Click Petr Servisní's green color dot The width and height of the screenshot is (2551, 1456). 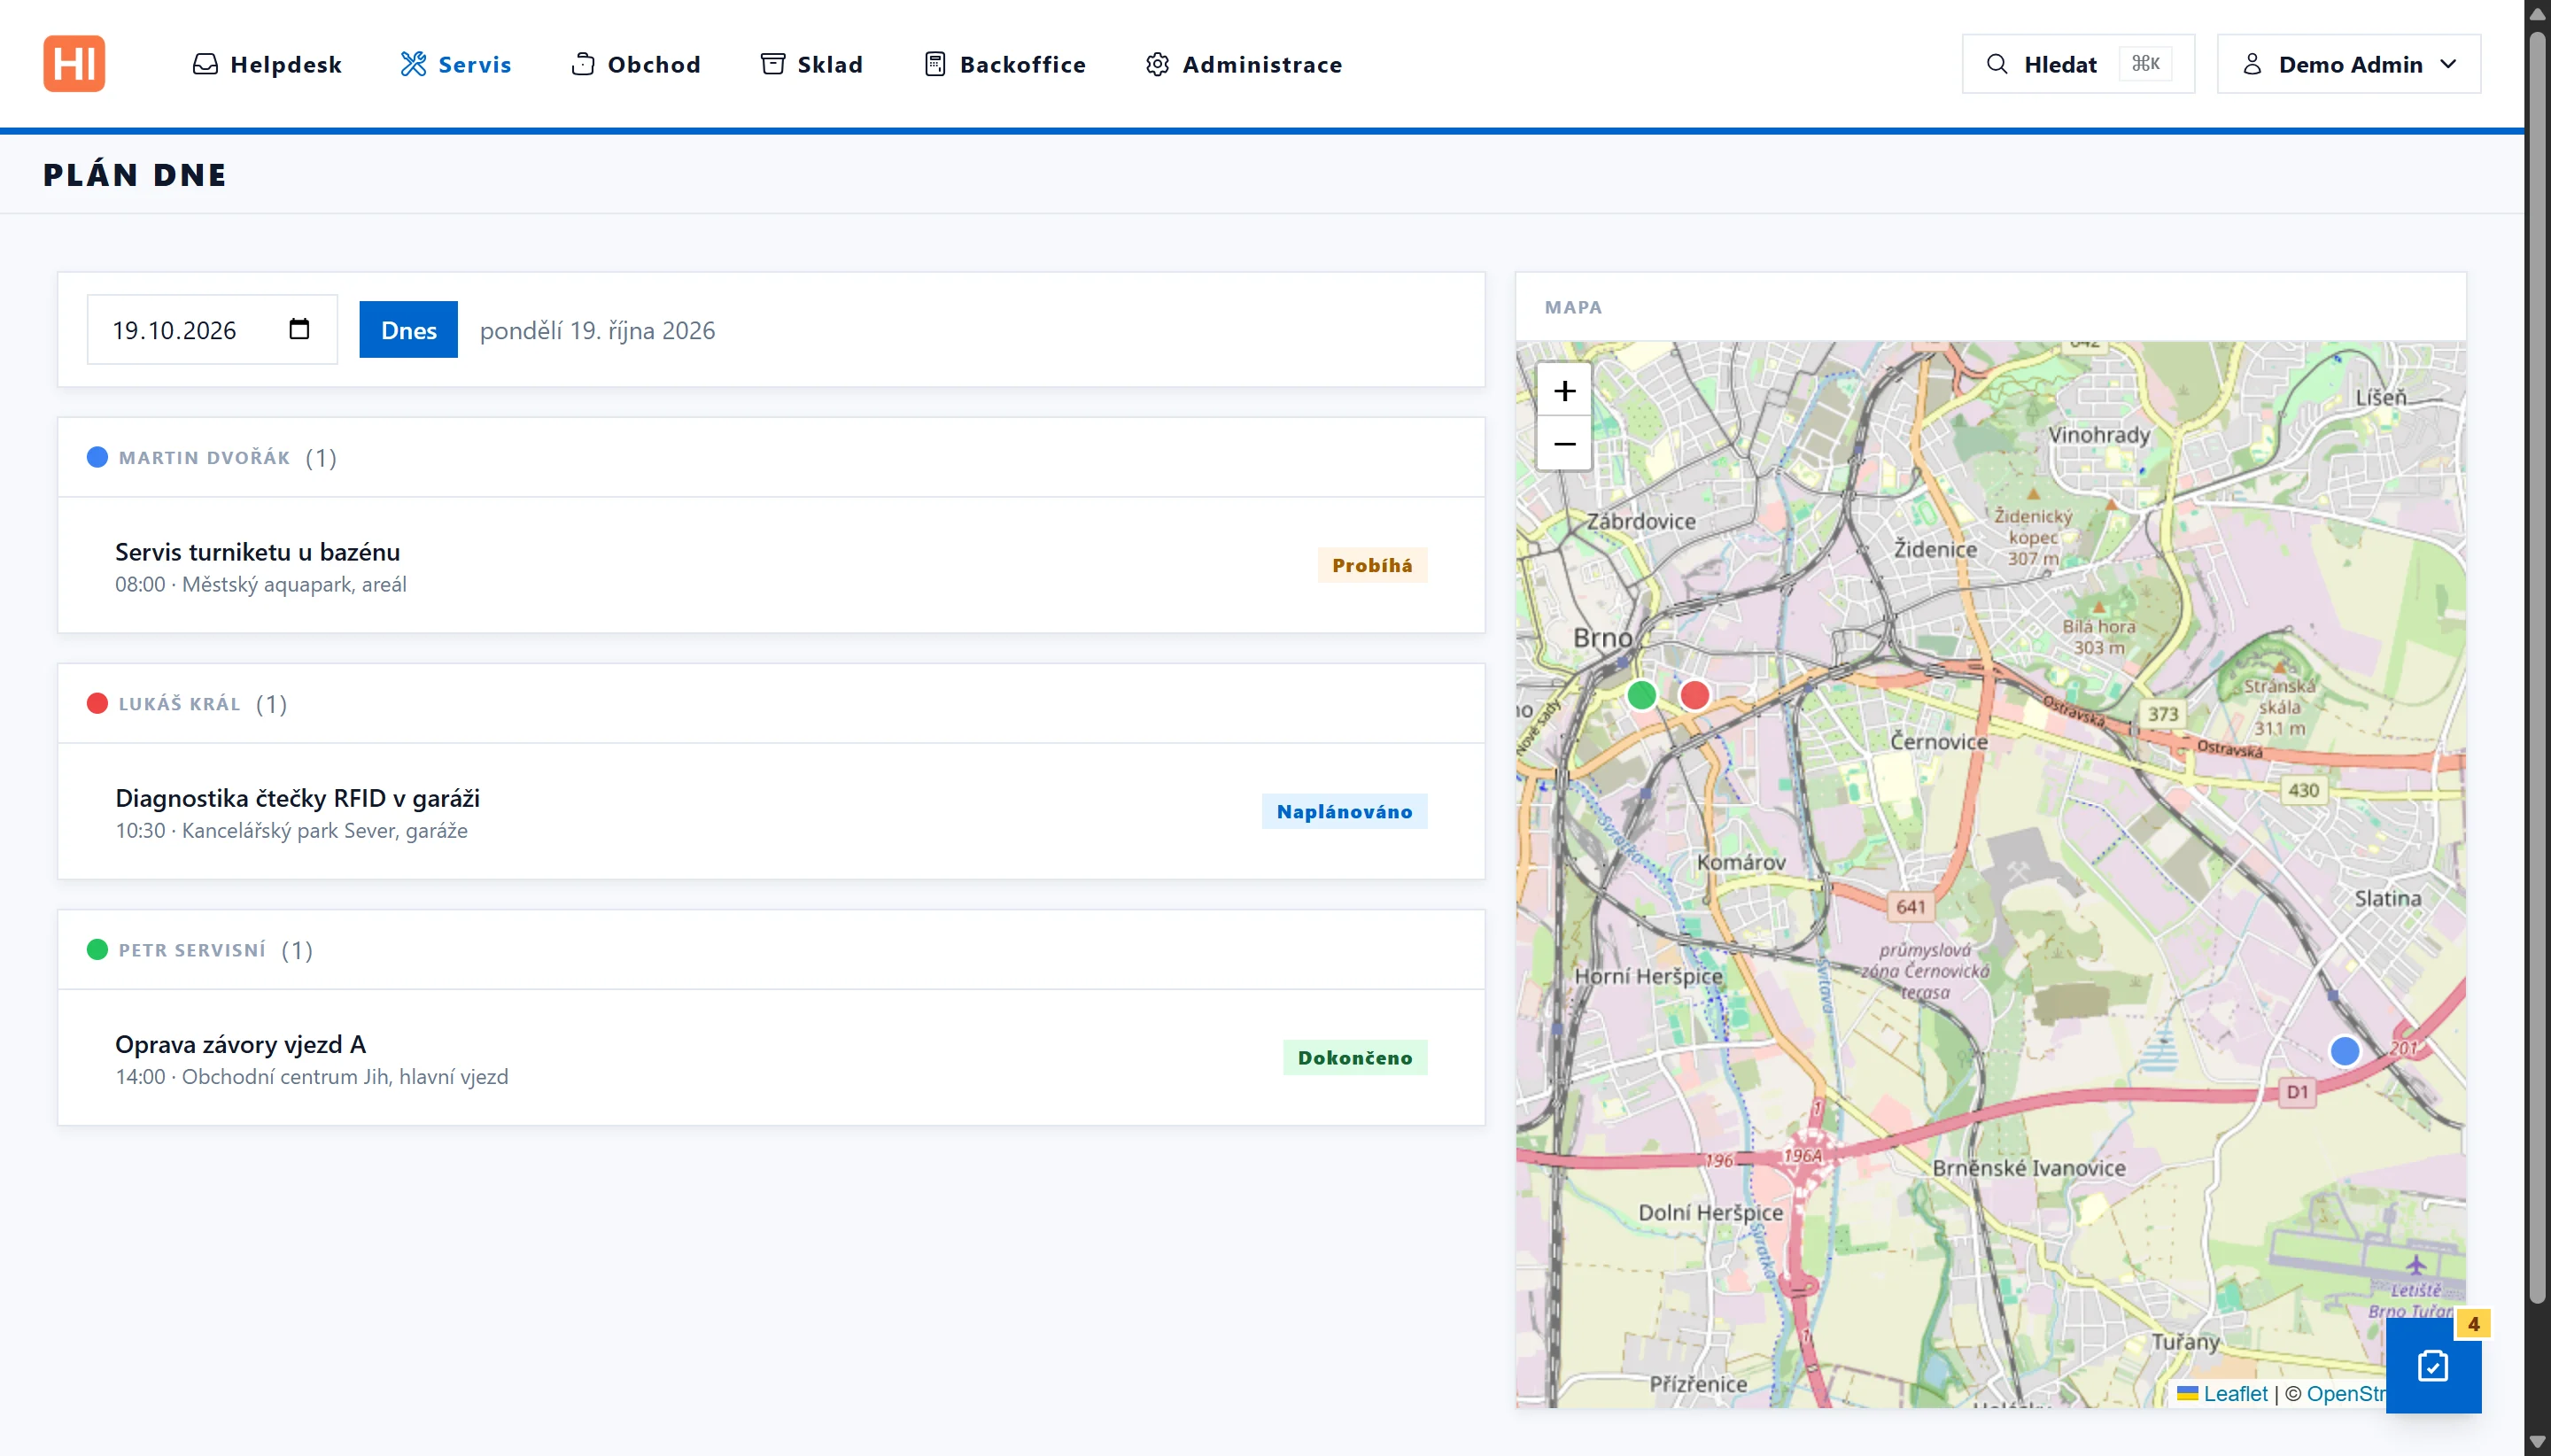point(97,949)
